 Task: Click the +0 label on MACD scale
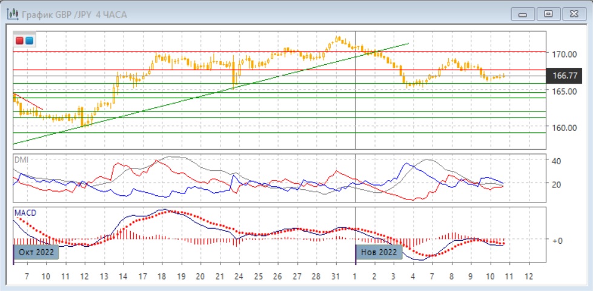click(x=557, y=240)
